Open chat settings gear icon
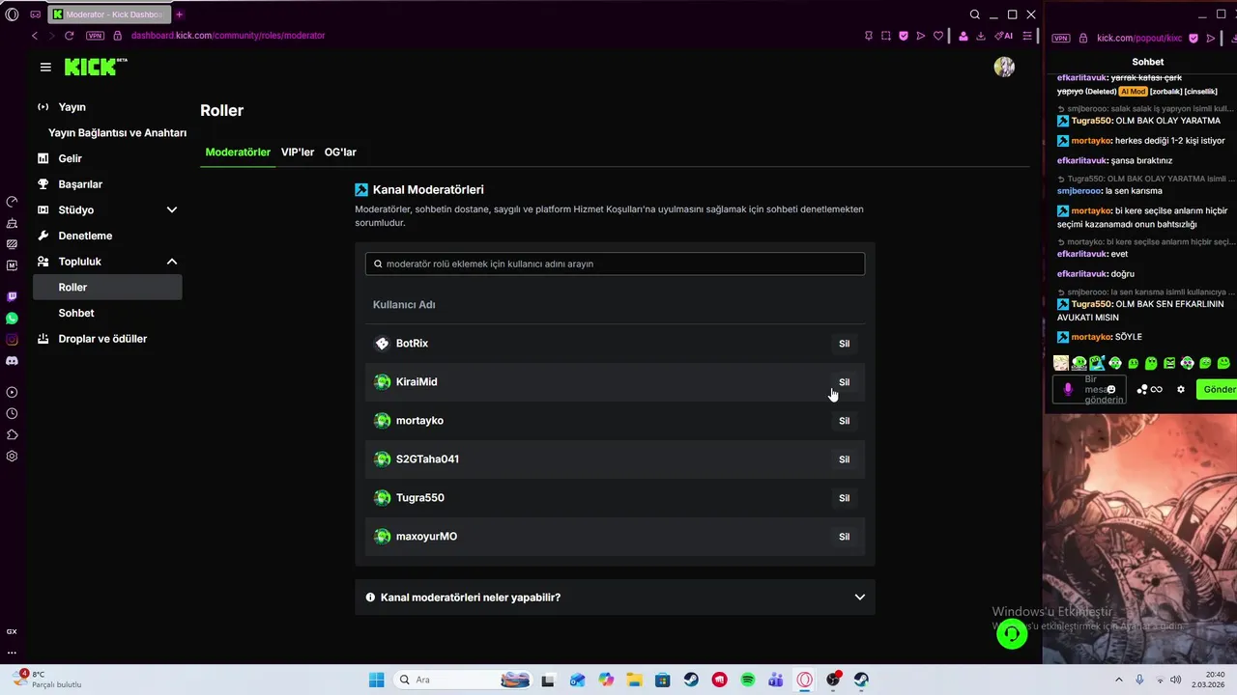The image size is (1237, 695). [1180, 389]
